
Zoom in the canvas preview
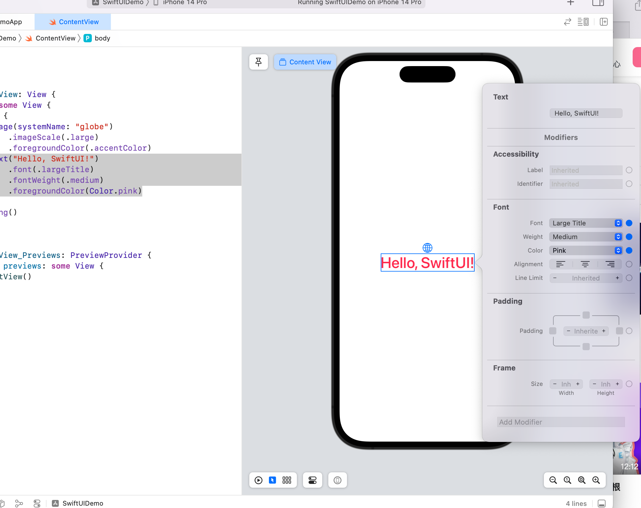click(596, 480)
